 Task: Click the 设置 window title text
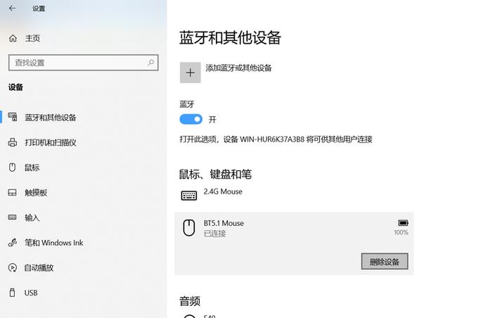[39, 8]
